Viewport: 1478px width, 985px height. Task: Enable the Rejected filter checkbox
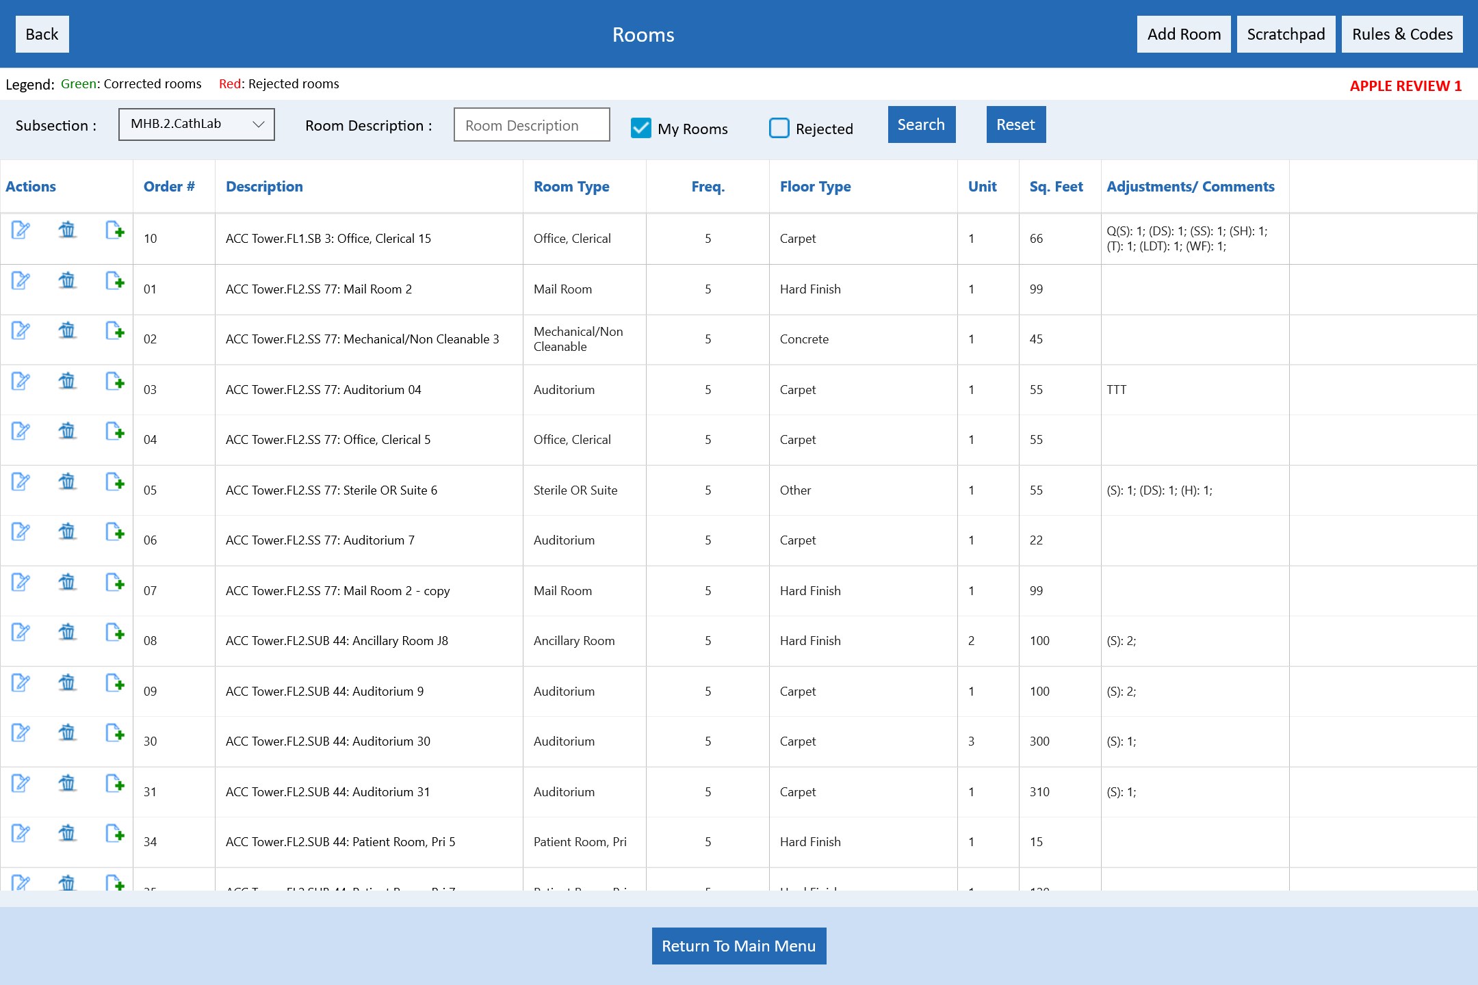pyautogui.click(x=779, y=128)
